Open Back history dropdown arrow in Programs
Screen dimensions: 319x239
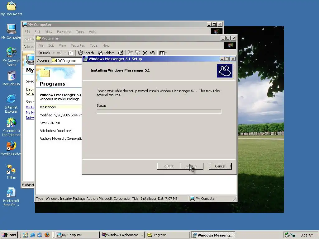coord(54,53)
